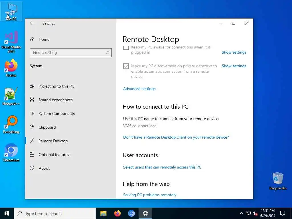292x219 pixels.
Task: Click Show settings next to Keep my PC awake
Action: click(234, 52)
